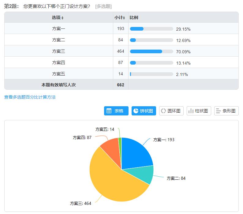
Task: Click the ring icon in 圆环图
Action: (x=163, y=111)
